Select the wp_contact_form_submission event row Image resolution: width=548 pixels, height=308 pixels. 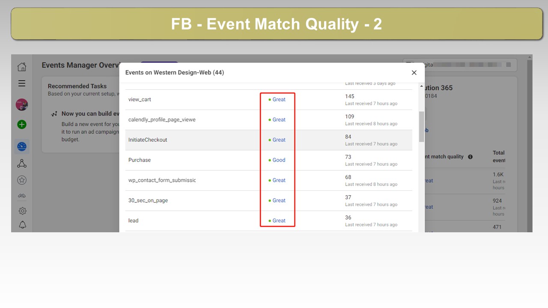click(269, 181)
